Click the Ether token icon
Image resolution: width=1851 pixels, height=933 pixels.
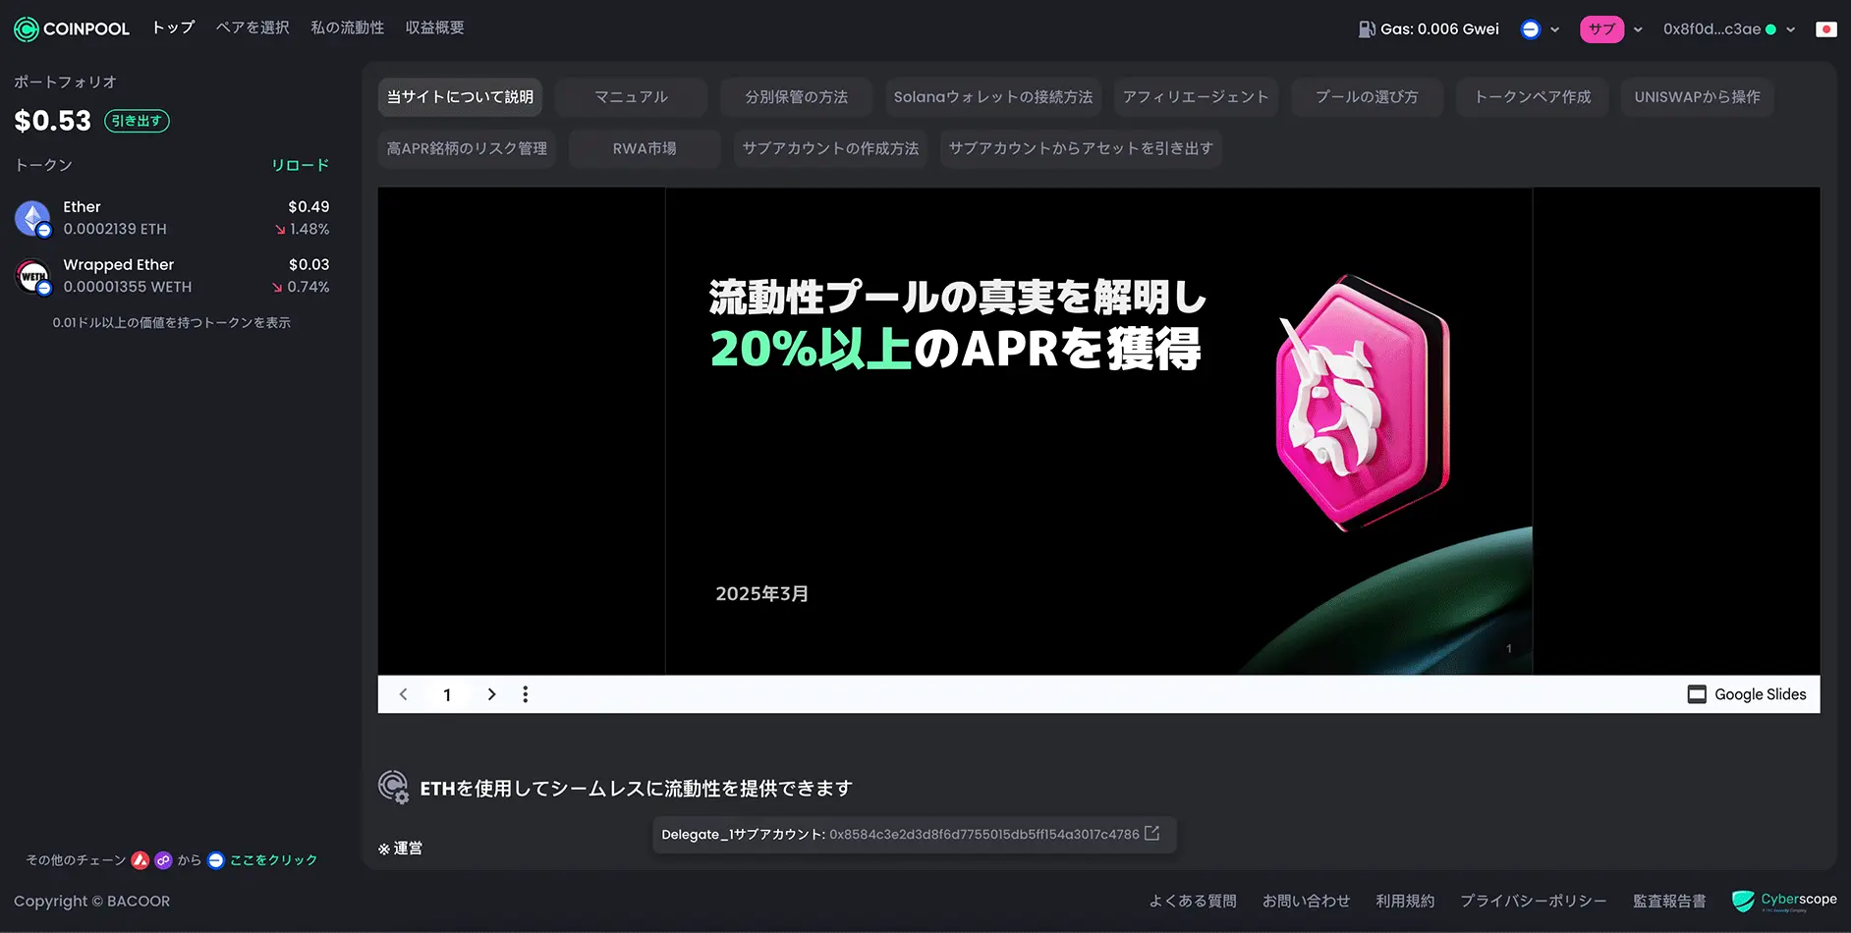click(32, 218)
